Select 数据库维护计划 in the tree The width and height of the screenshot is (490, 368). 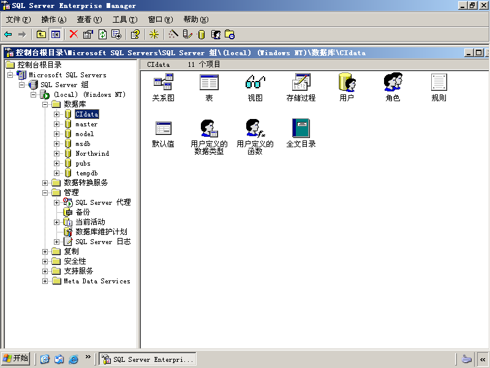click(101, 232)
